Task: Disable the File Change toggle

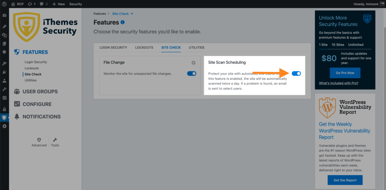Action: (x=192, y=73)
